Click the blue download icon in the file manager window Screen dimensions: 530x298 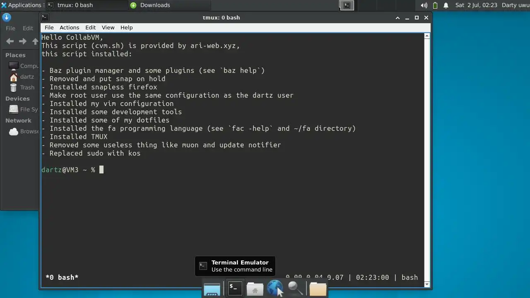pyautogui.click(x=6, y=17)
